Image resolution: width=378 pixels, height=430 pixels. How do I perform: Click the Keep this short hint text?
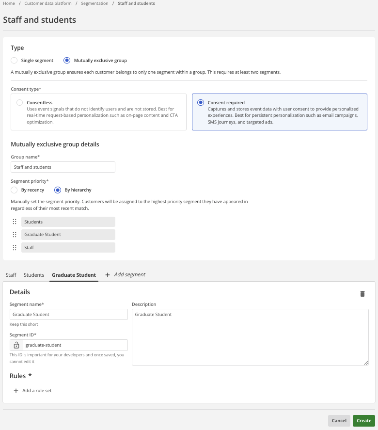(x=24, y=324)
